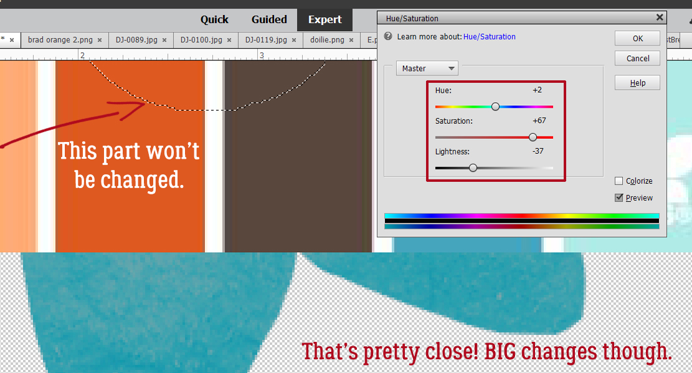
Task: Click the Hue slider handle
Action: tap(495, 106)
